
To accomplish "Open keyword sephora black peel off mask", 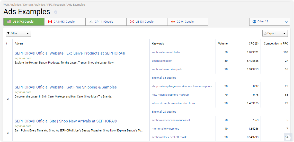I will click(169, 137).
